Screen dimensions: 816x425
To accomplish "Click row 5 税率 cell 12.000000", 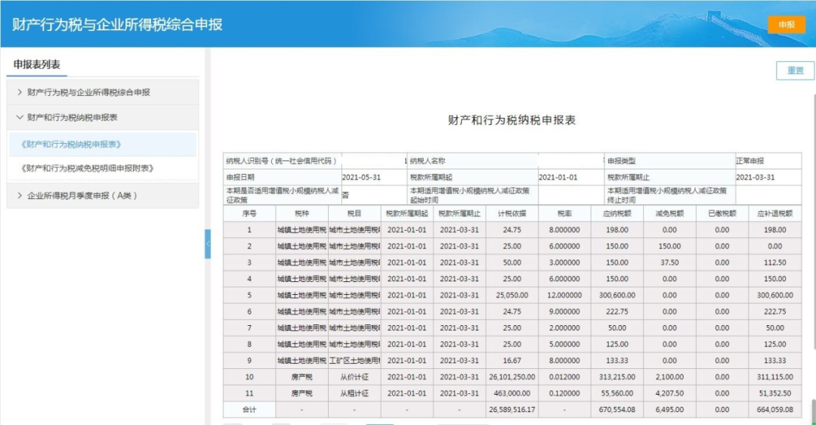I will [564, 296].
